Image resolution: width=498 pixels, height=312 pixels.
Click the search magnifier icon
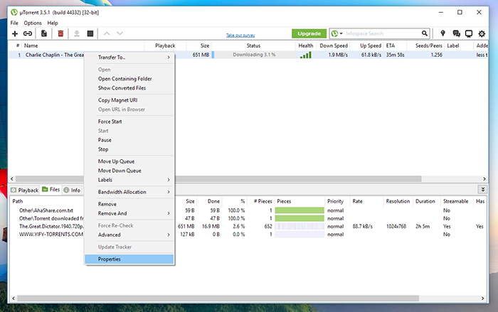[x=425, y=33]
